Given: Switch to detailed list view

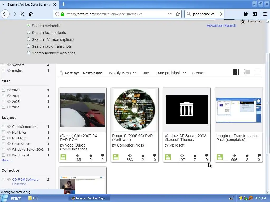Looking at the screenshot, I should point(247,72).
